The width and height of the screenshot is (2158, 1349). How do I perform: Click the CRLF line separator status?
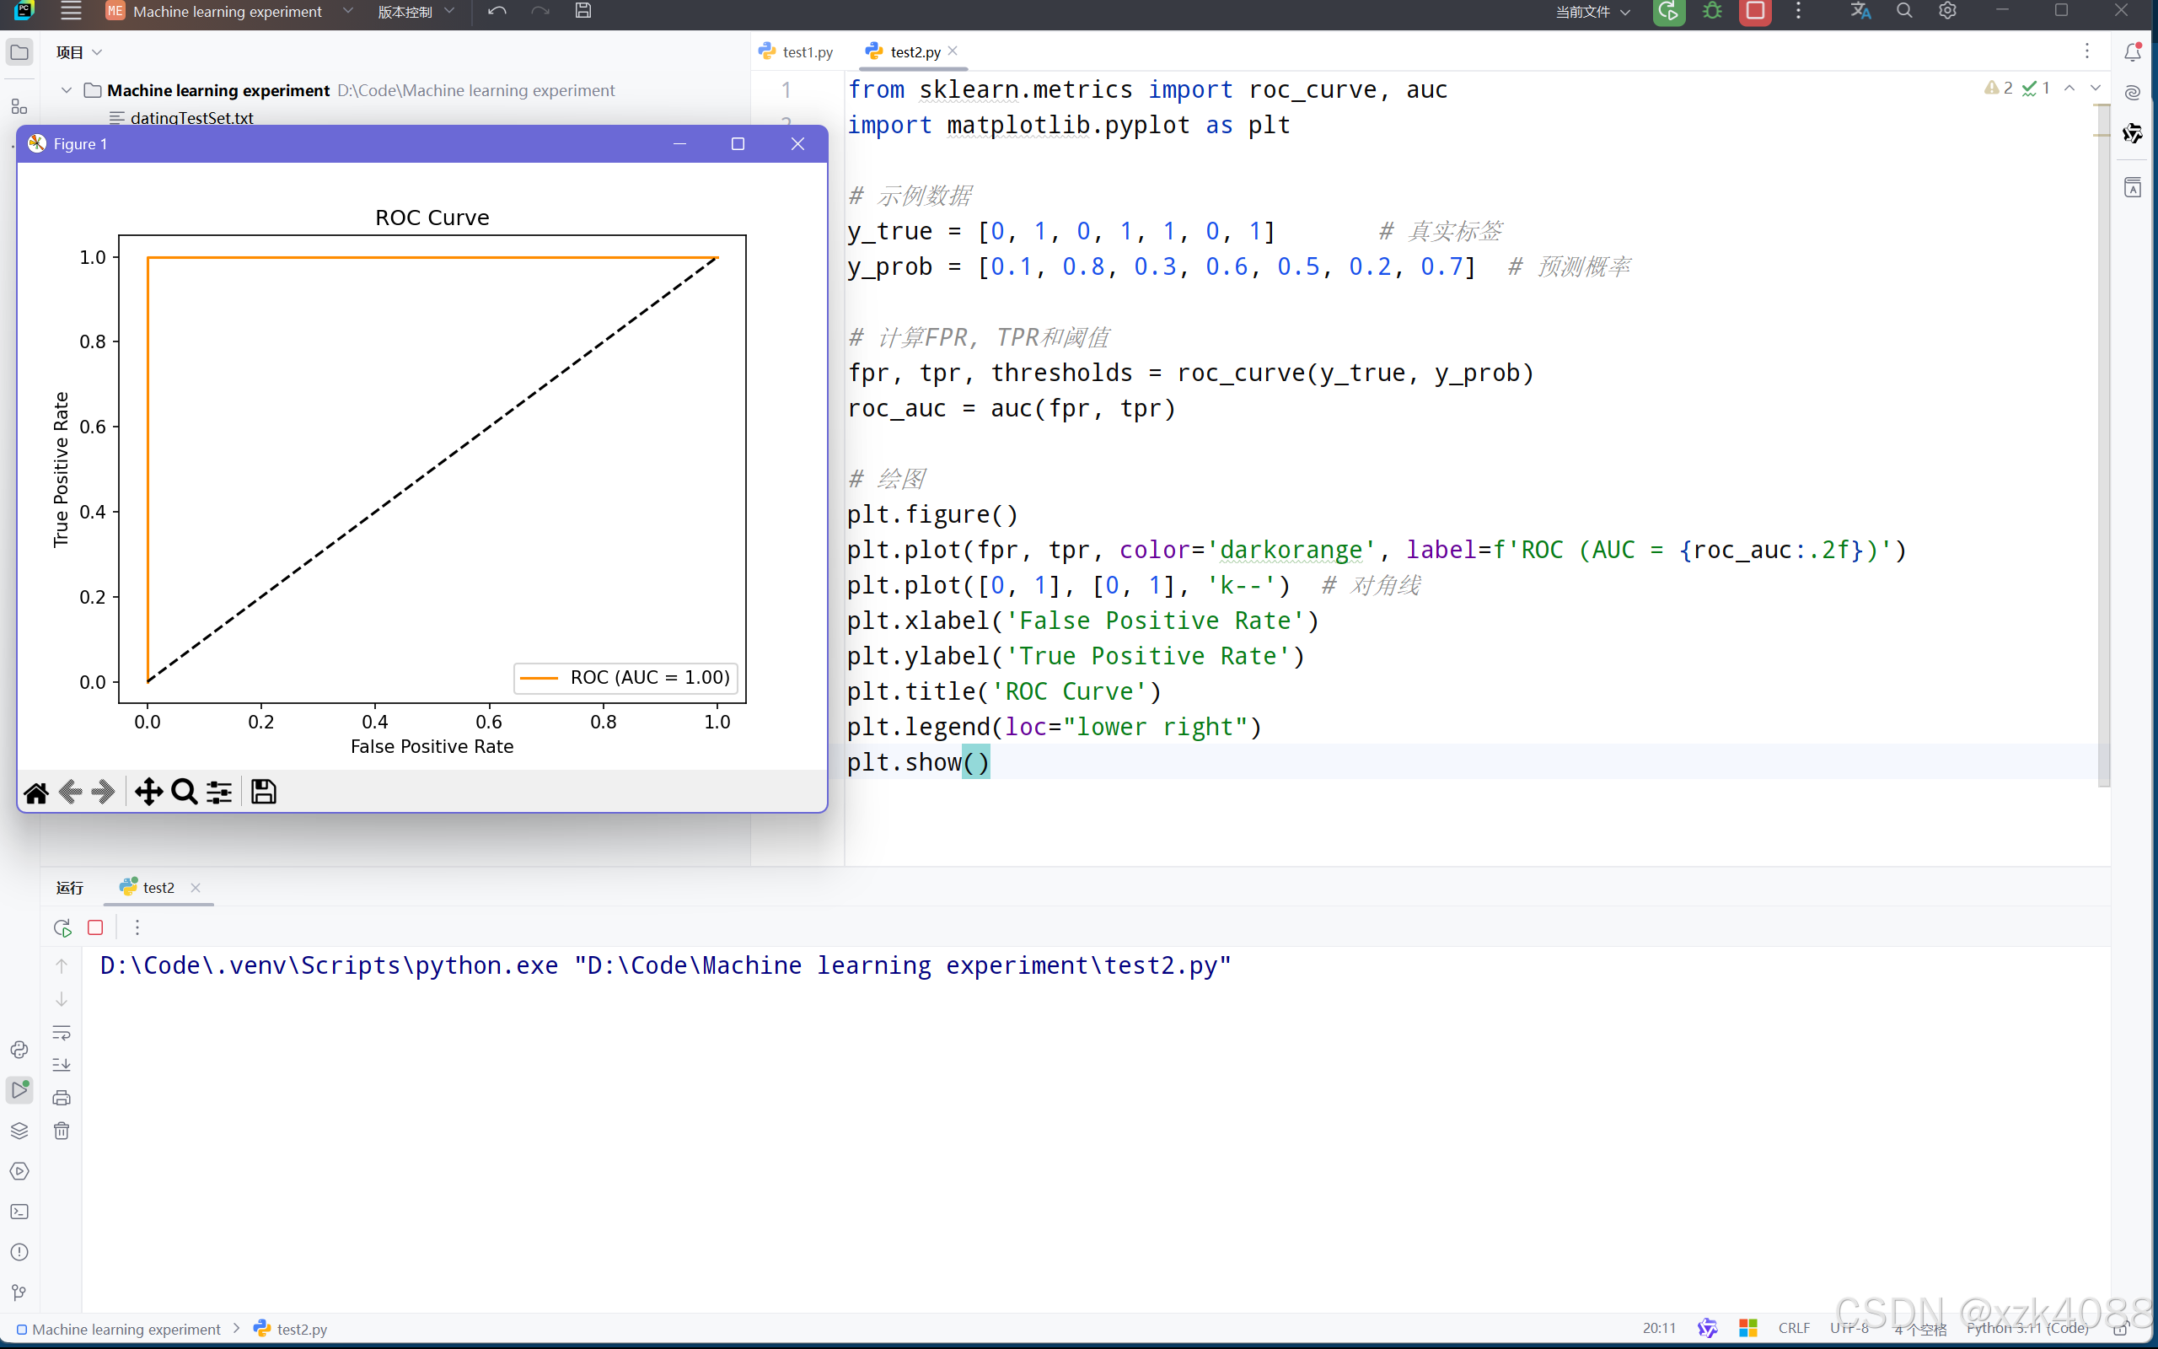coord(1793,1329)
